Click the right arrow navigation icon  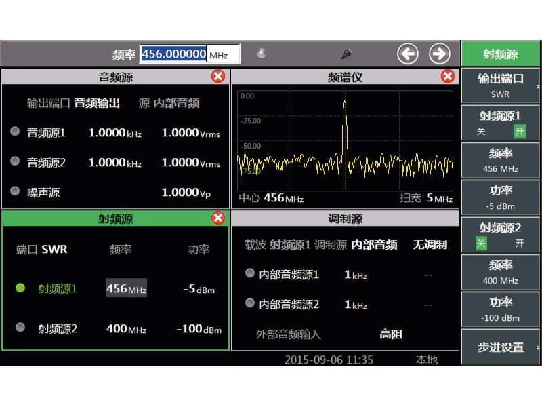(440, 54)
